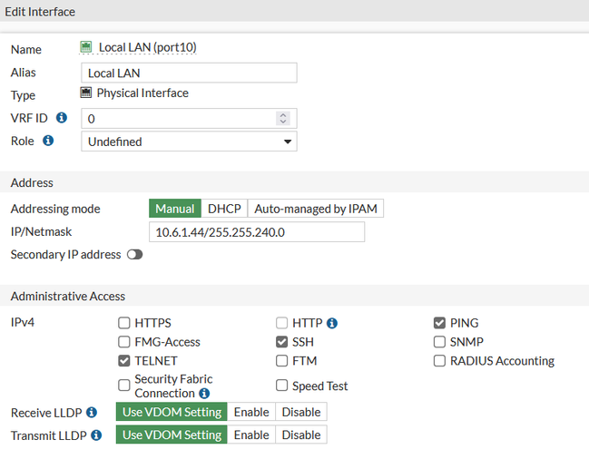Click the port10 interface icon beside Name
The image size is (589, 459).
pos(86,48)
